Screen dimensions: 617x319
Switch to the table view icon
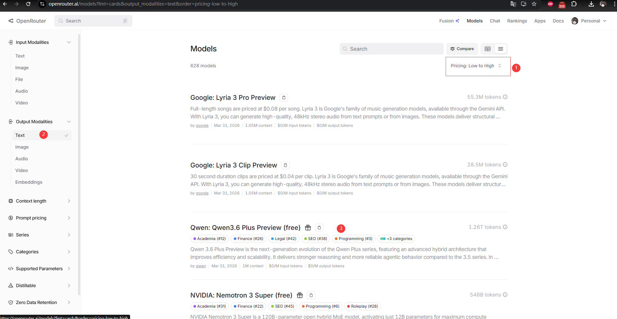(488, 49)
